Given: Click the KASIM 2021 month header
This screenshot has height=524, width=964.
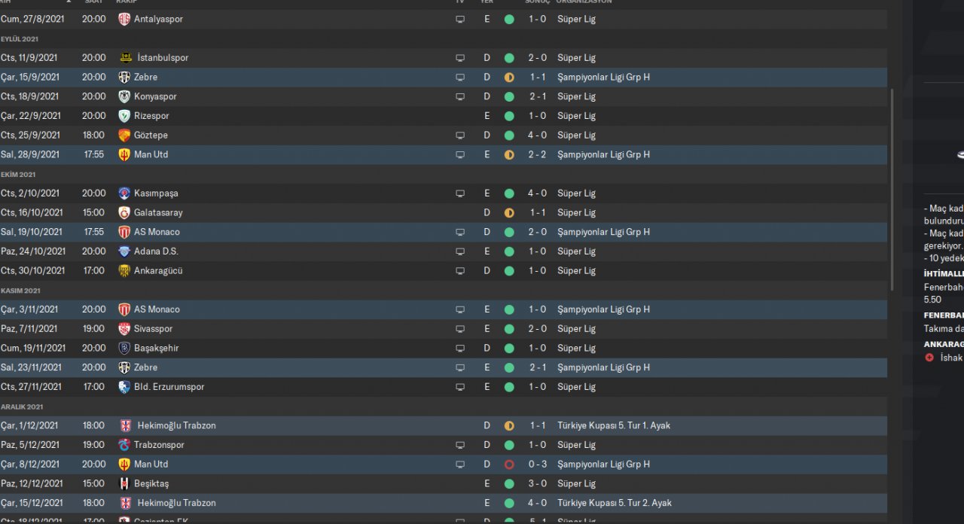Looking at the screenshot, I should tap(20, 291).
